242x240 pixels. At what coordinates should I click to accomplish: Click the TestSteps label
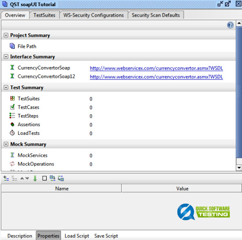[28, 116]
